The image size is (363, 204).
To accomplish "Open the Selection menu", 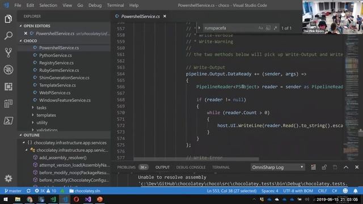I will point(48,5).
